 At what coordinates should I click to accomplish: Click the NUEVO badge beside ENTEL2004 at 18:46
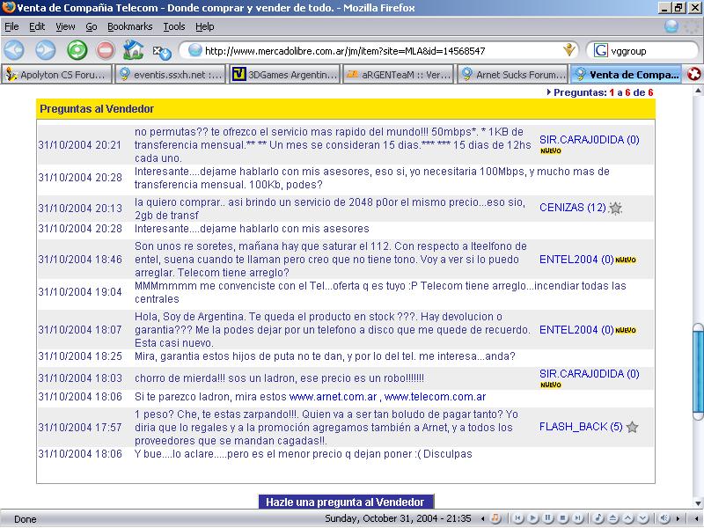point(626,260)
